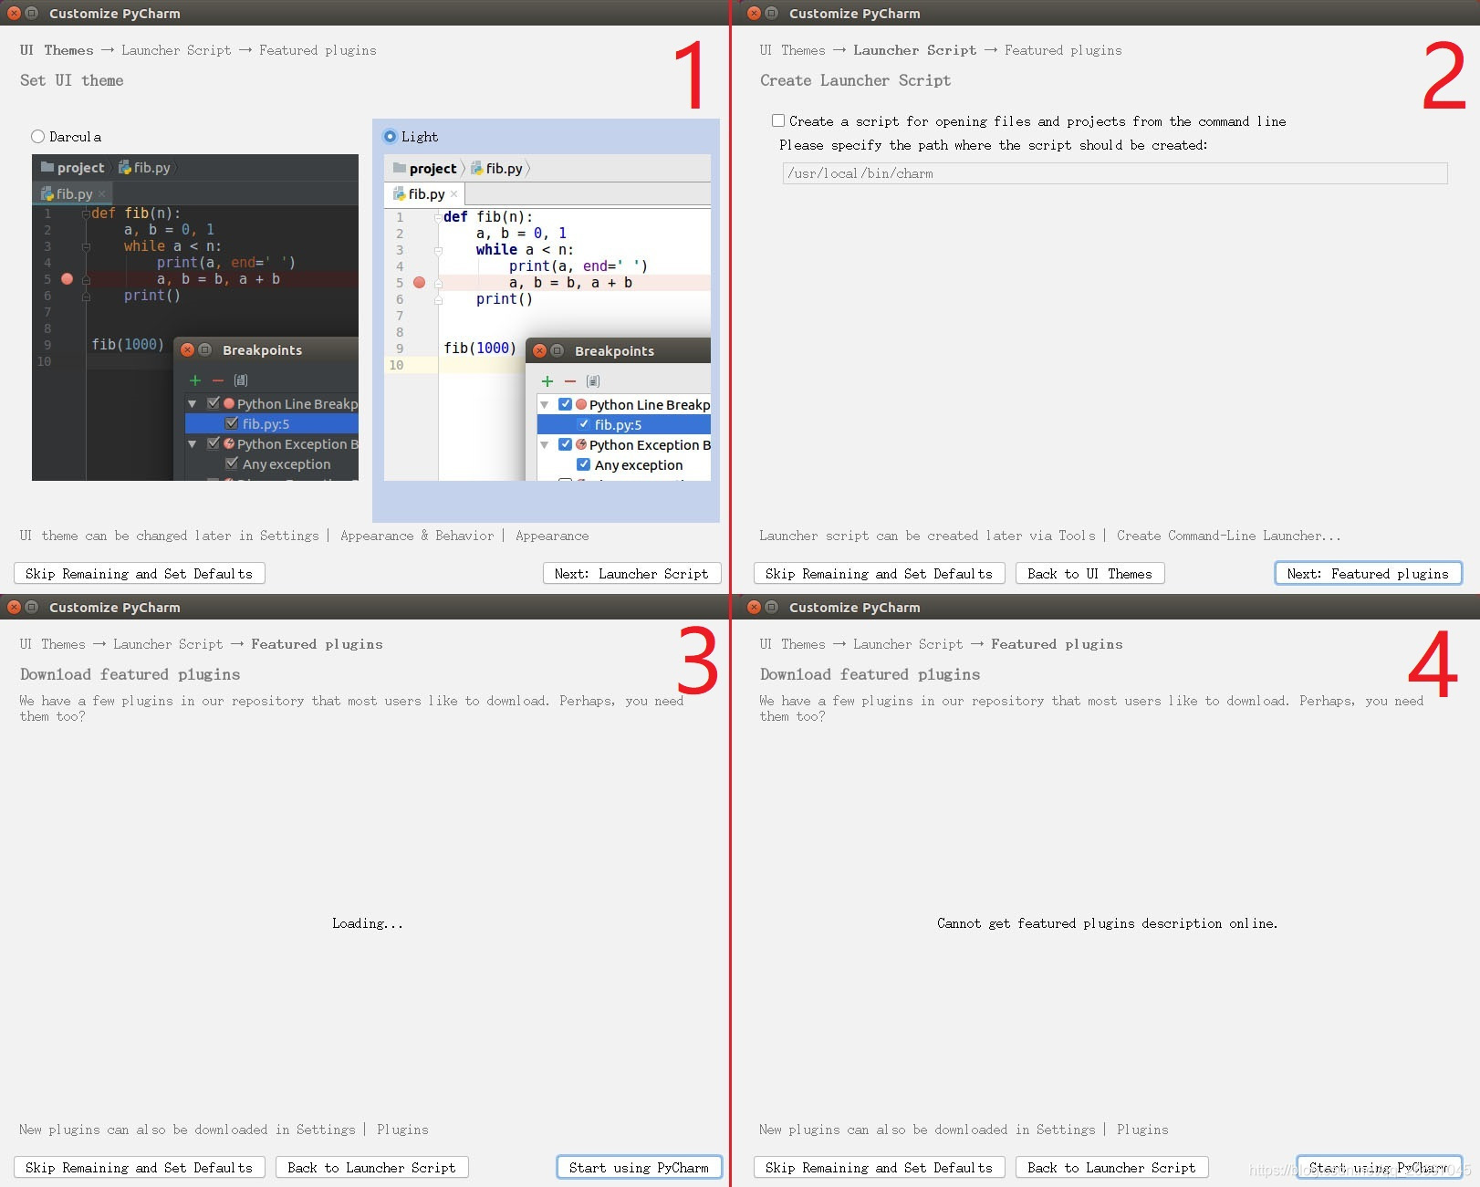Uncheck the Any exception checkbox

point(584,464)
